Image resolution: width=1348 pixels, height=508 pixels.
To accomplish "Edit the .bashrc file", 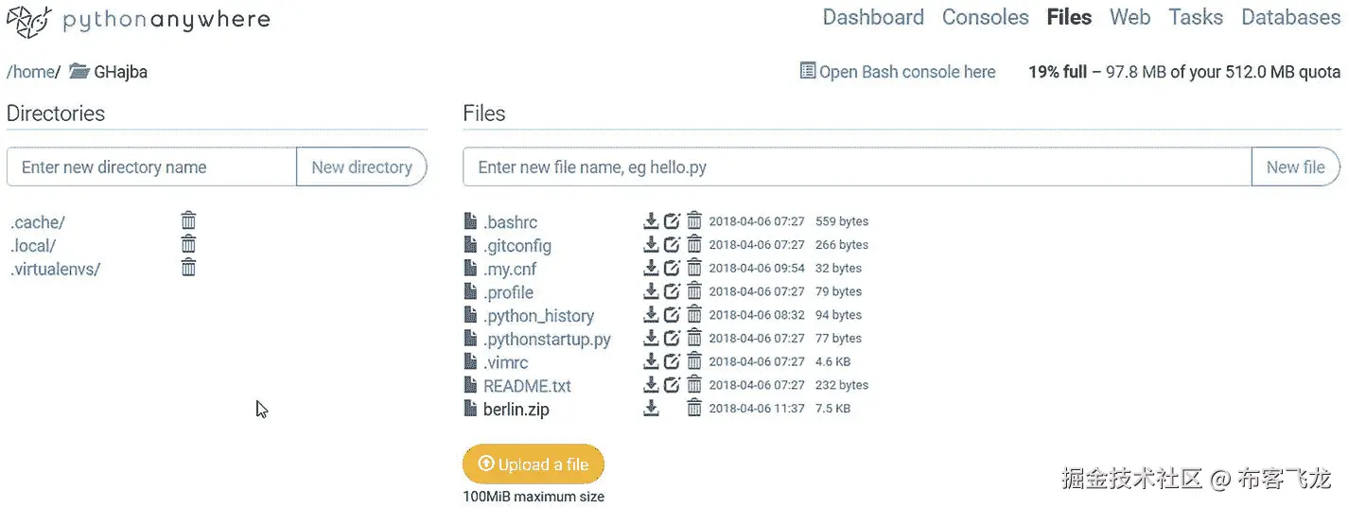I will tap(672, 221).
